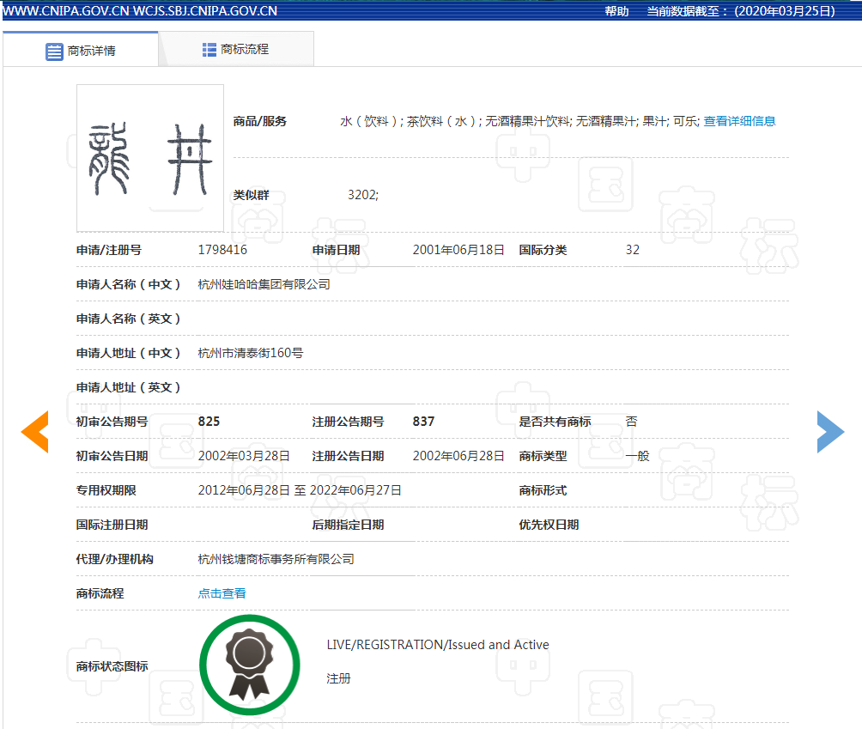Select trademark type value 一般
Image resolution: width=862 pixels, height=729 pixels.
[x=638, y=456]
